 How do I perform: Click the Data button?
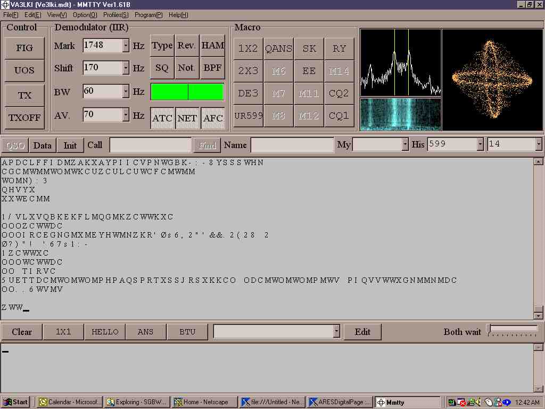pos(43,145)
